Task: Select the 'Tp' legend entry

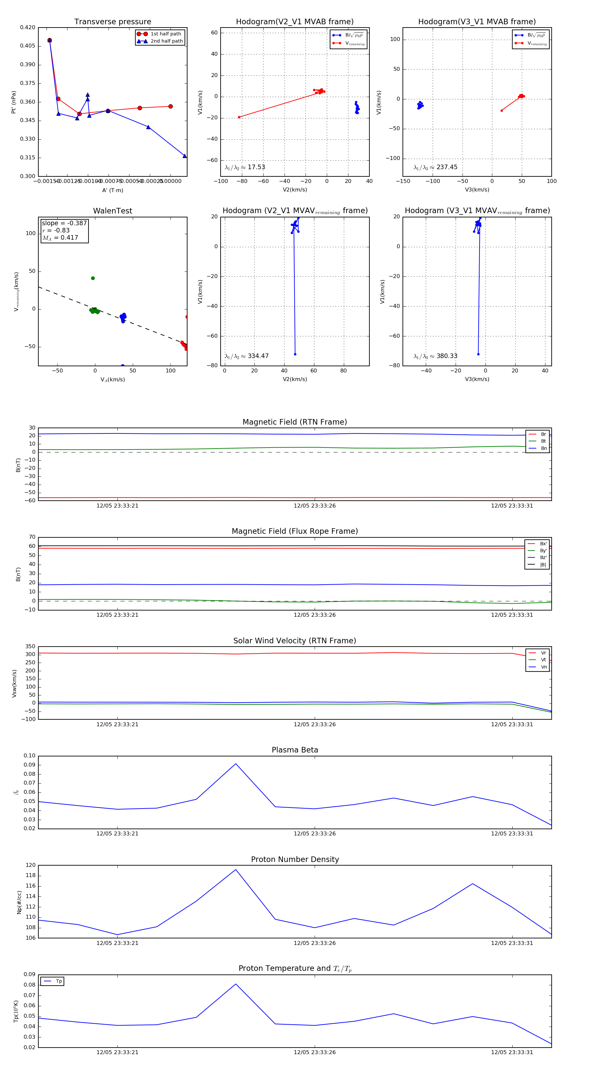Action: [x=52, y=981]
